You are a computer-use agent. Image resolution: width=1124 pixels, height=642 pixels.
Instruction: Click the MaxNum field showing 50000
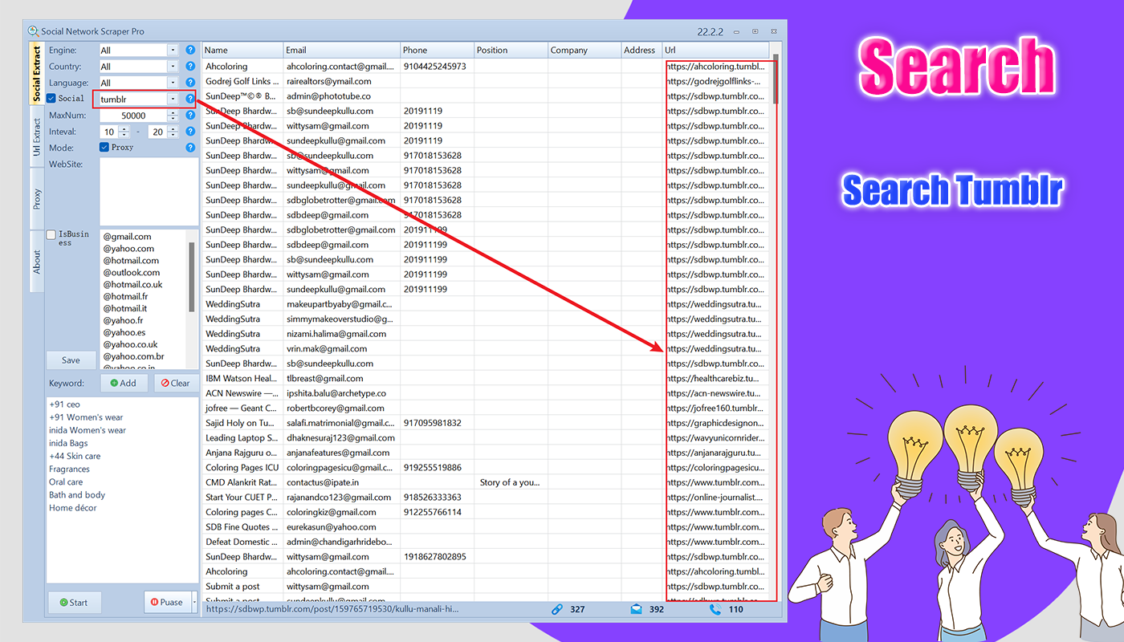tap(132, 116)
